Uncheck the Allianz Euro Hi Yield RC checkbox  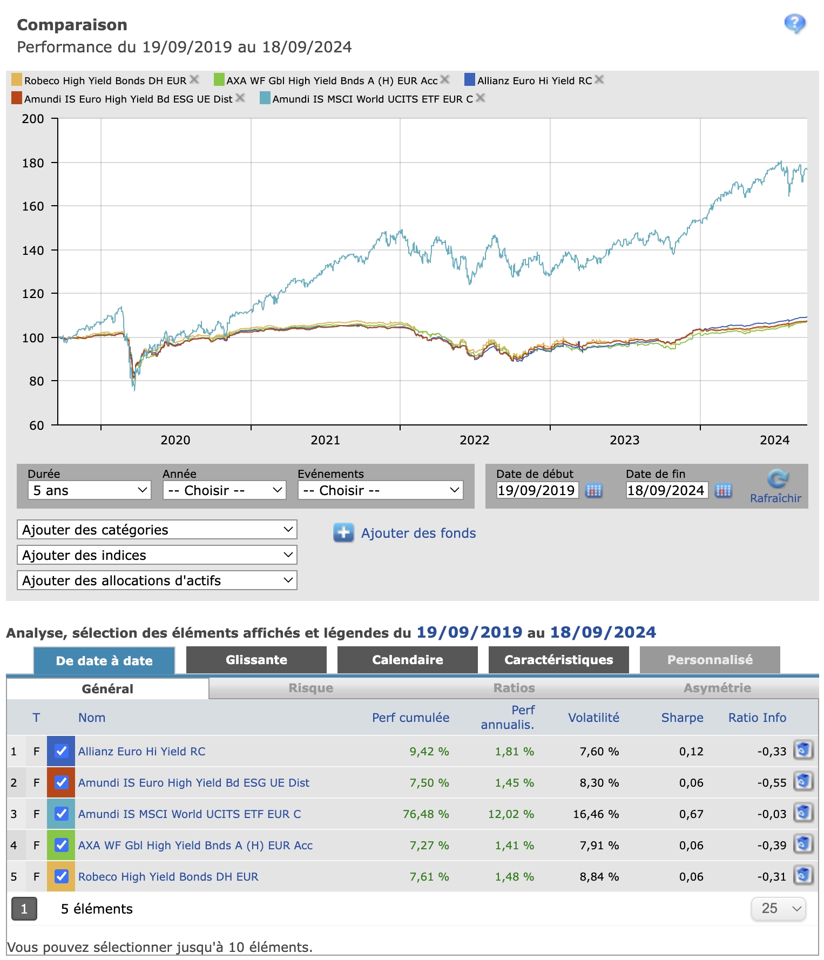(x=62, y=751)
